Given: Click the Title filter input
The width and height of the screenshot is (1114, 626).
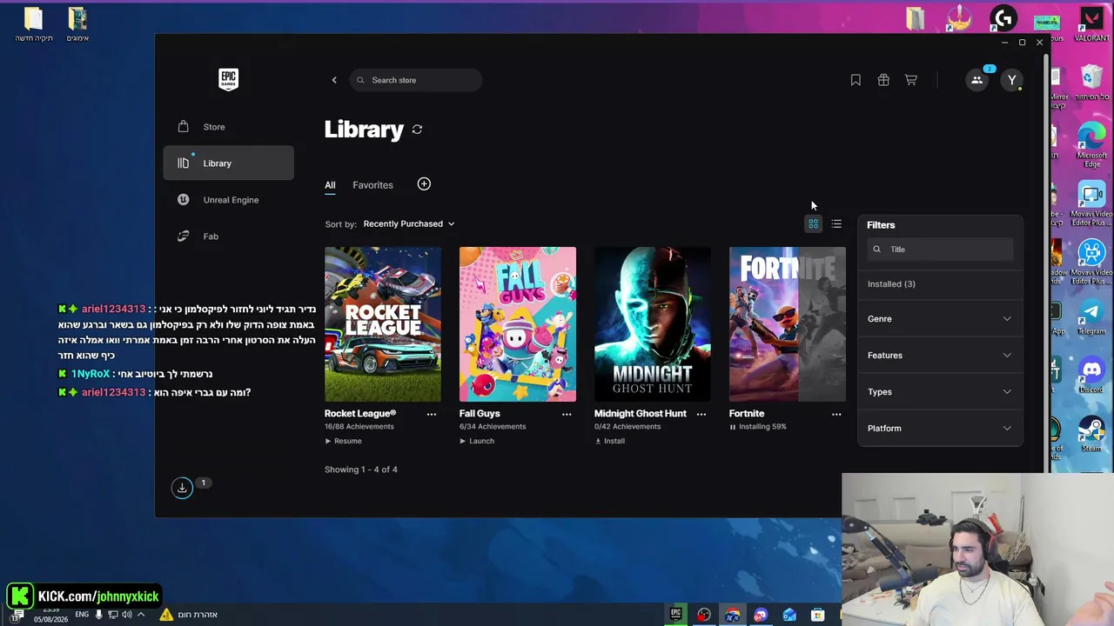Looking at the screenshot, I should click(940, 250).
